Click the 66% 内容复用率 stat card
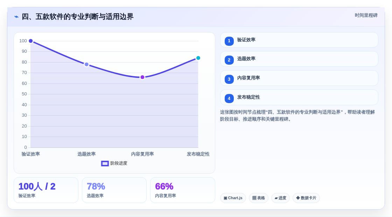 point(182,190)
